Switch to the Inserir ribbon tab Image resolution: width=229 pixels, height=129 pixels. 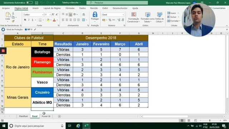click(x=35, y=8)
